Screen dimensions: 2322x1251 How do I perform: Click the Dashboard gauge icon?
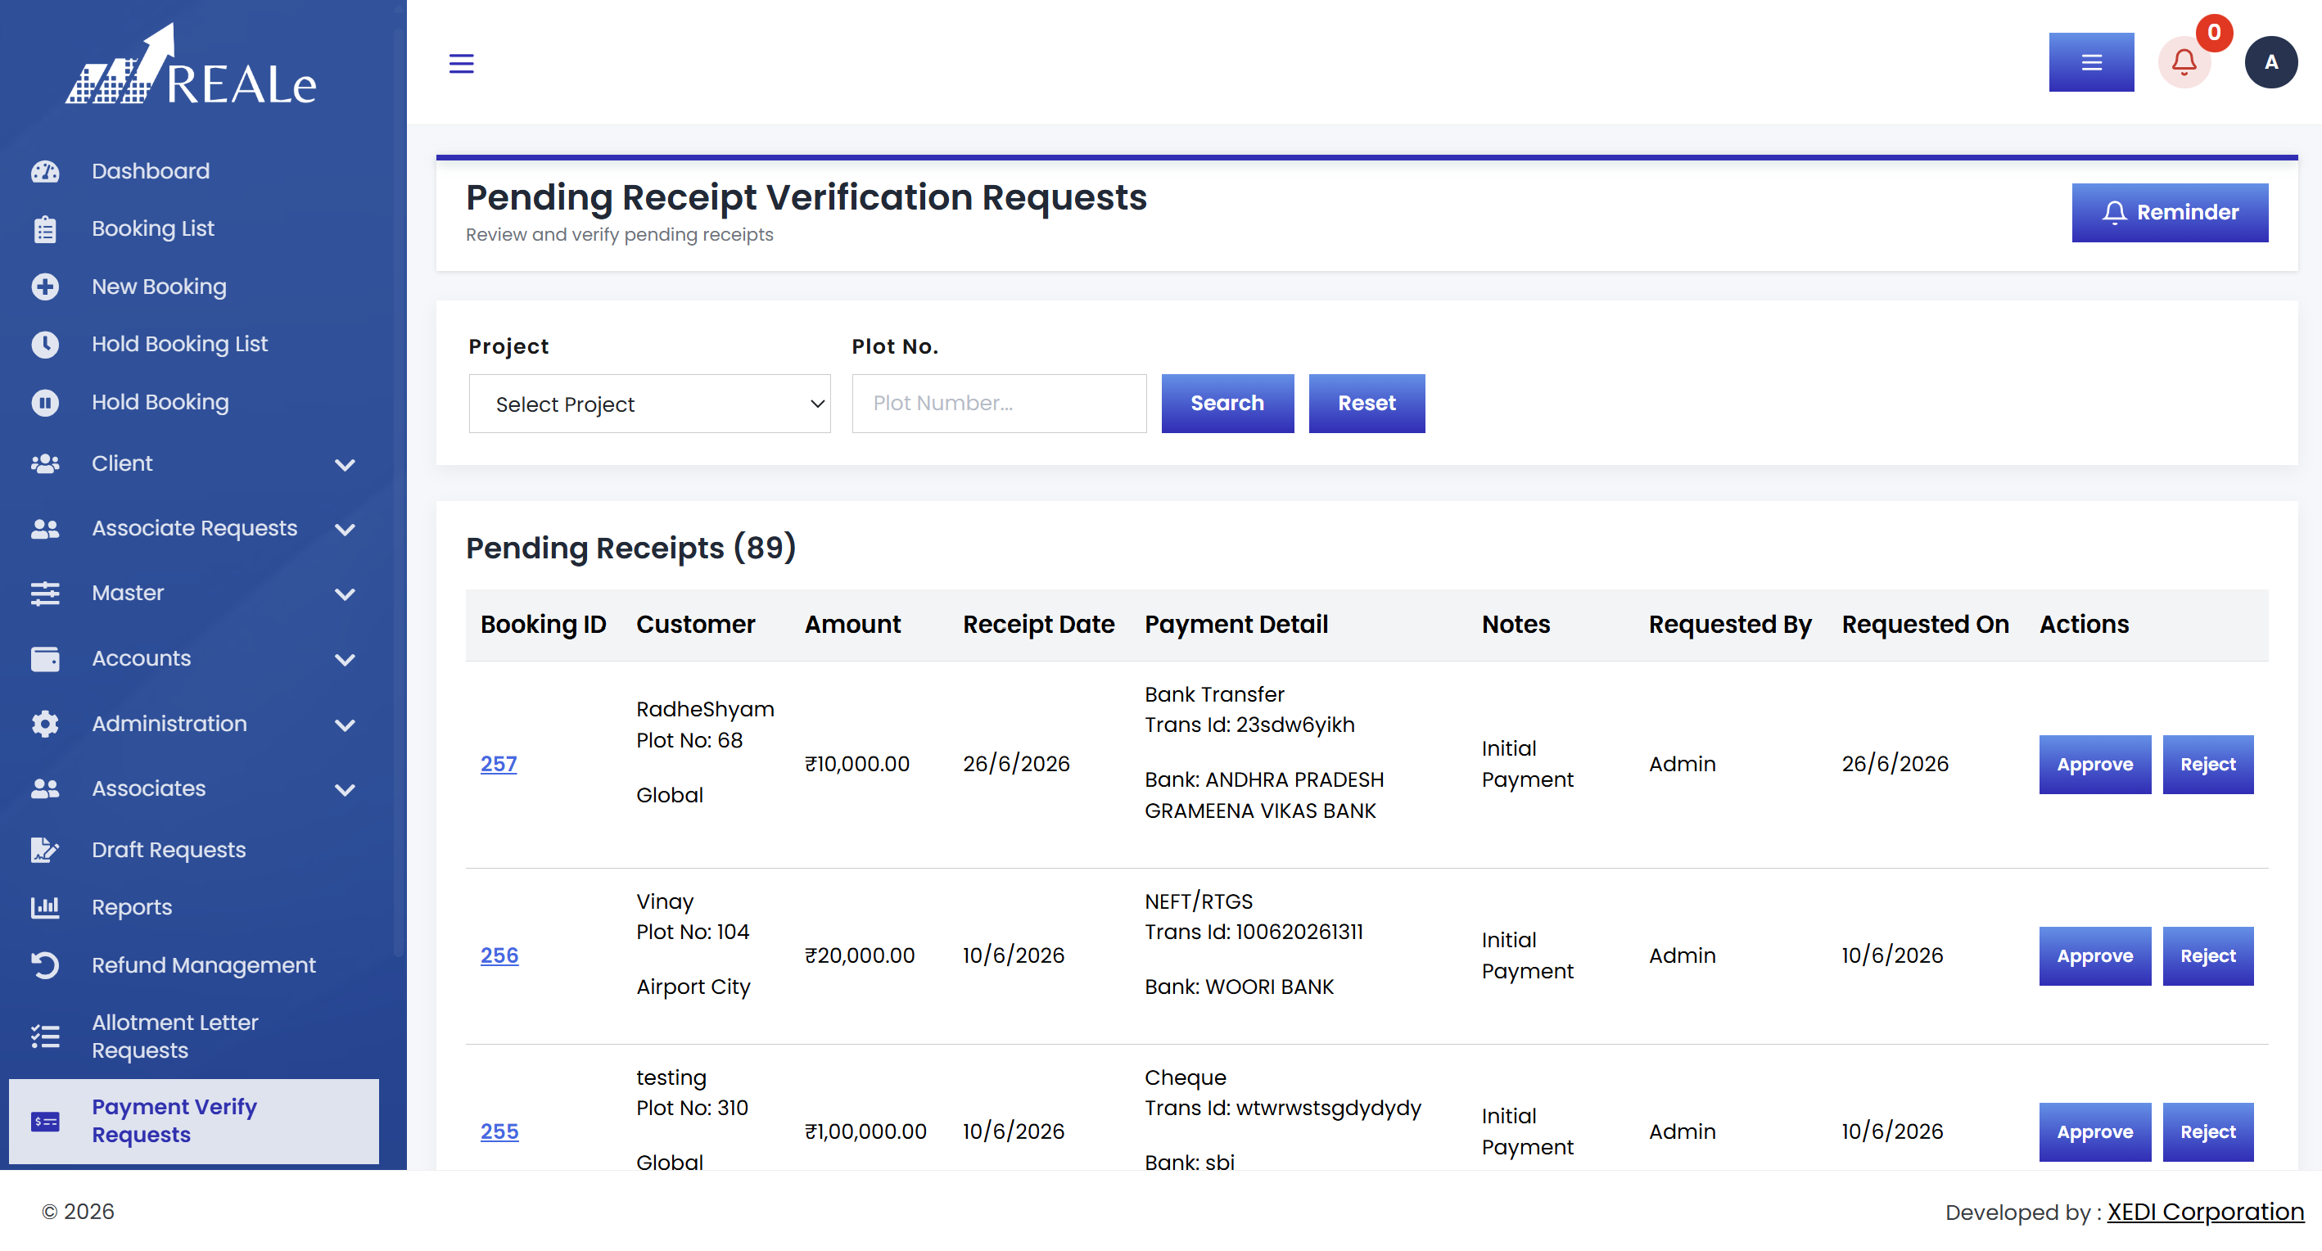tap(45, 171)
